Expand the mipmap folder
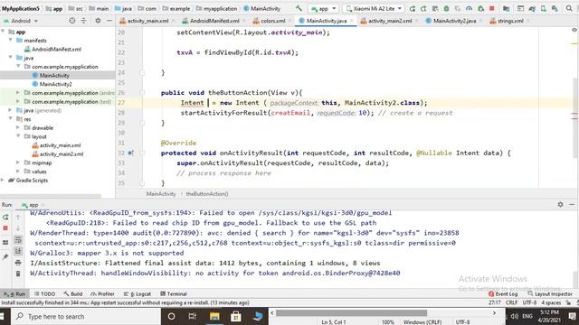579x325 pixels. coord(18,162)
